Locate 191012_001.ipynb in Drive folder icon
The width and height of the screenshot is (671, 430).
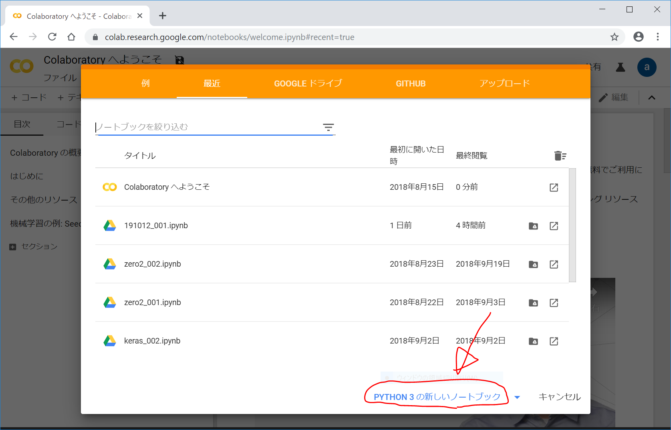533,226
